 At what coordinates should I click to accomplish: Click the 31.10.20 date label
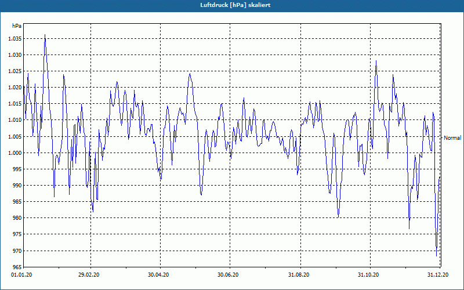[x=368, y=275]
